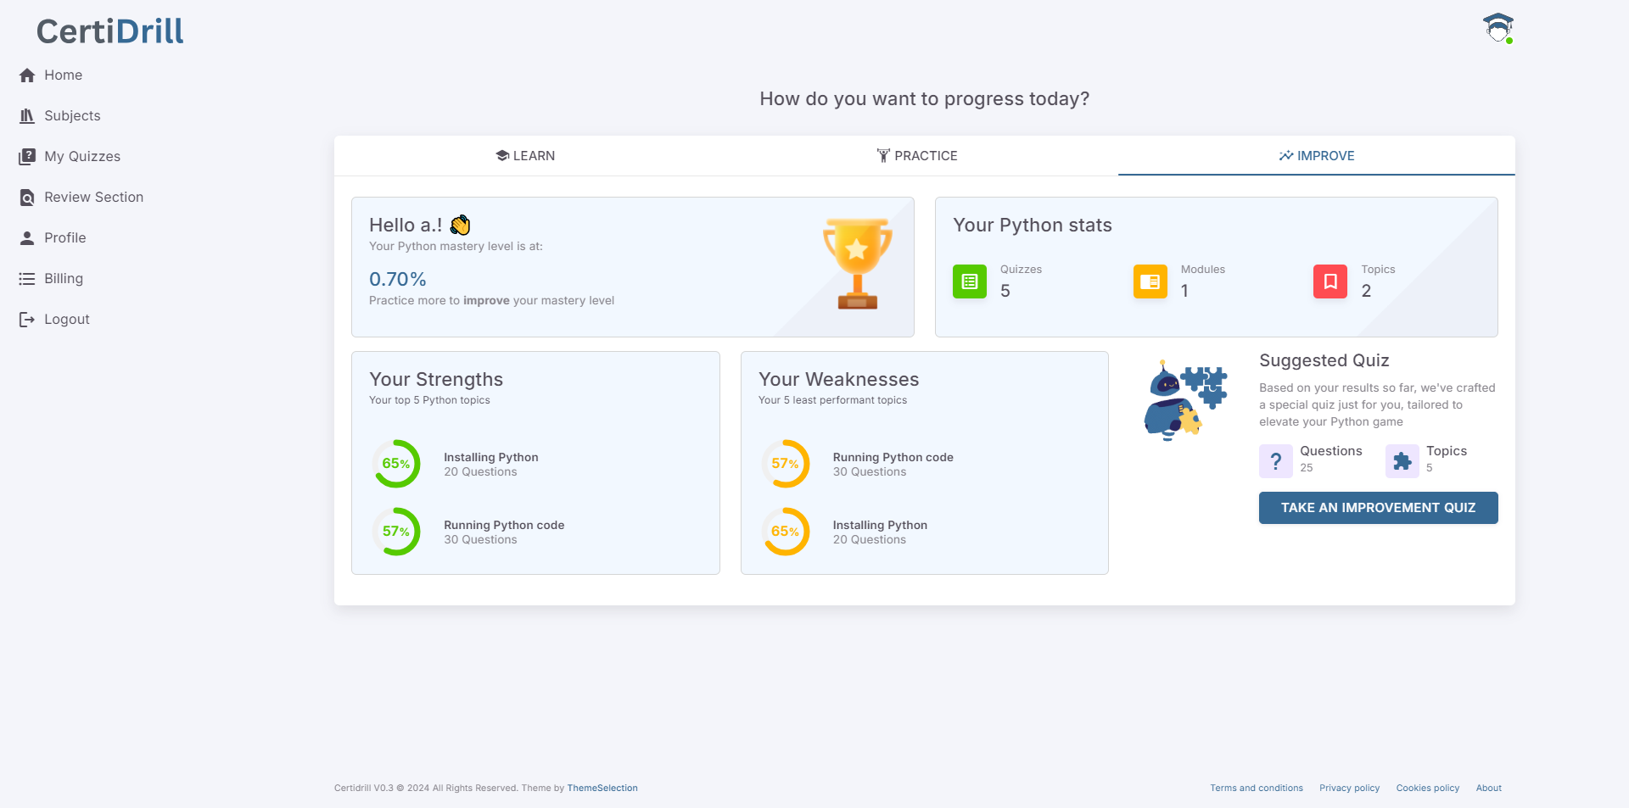Switch to the PRACTICE tab
The width and height of the screenshot is (1629, 808).
[x=917, y=156]
